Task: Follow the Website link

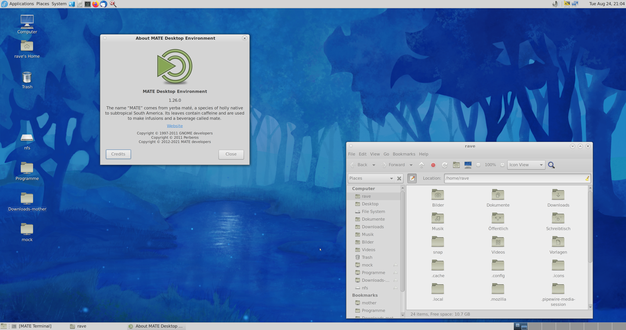Action: click(175, 126)
